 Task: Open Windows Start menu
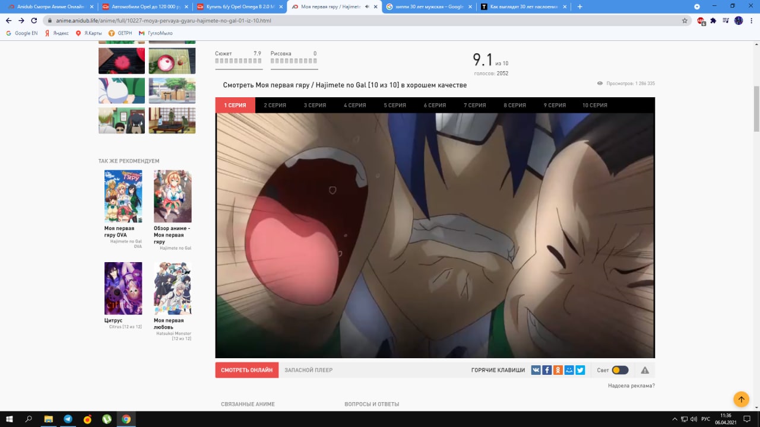click(9, 419)
